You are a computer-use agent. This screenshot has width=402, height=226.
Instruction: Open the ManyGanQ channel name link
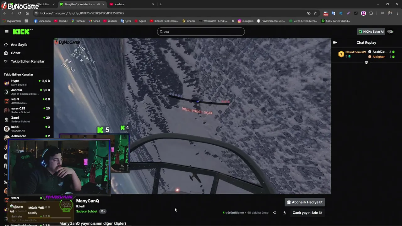click(x=88, y=201)
